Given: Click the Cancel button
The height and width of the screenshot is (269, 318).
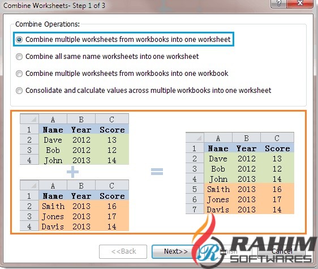Looking at the screenshot, I should 282,251.
